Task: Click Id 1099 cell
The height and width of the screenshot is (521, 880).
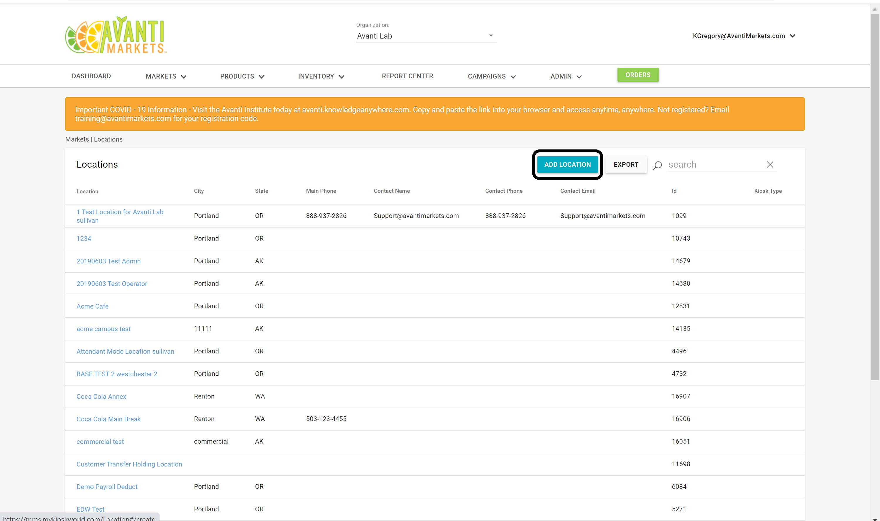Action: (x=678, y=216)
